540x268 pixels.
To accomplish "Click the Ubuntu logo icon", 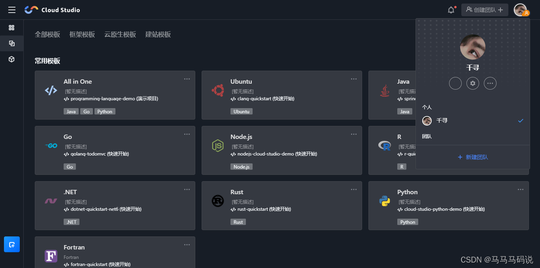I will click(218, 90).
